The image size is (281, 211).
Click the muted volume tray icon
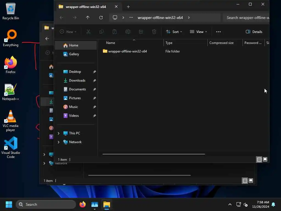(246, 204)
